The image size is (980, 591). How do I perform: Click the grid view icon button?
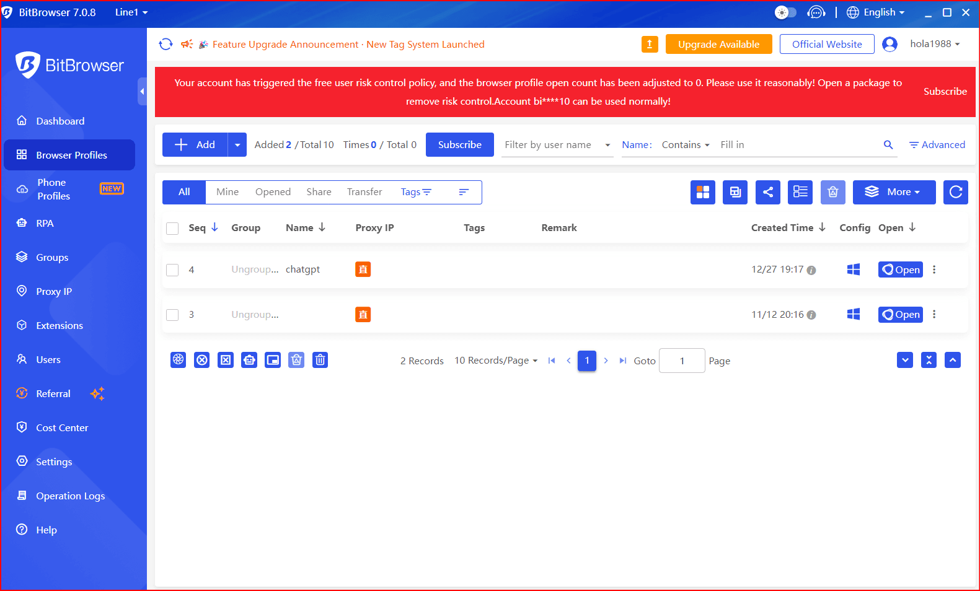point(702,192)
